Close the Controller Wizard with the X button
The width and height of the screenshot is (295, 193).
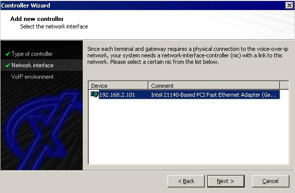pyautogui.click(x=290, y=5)
